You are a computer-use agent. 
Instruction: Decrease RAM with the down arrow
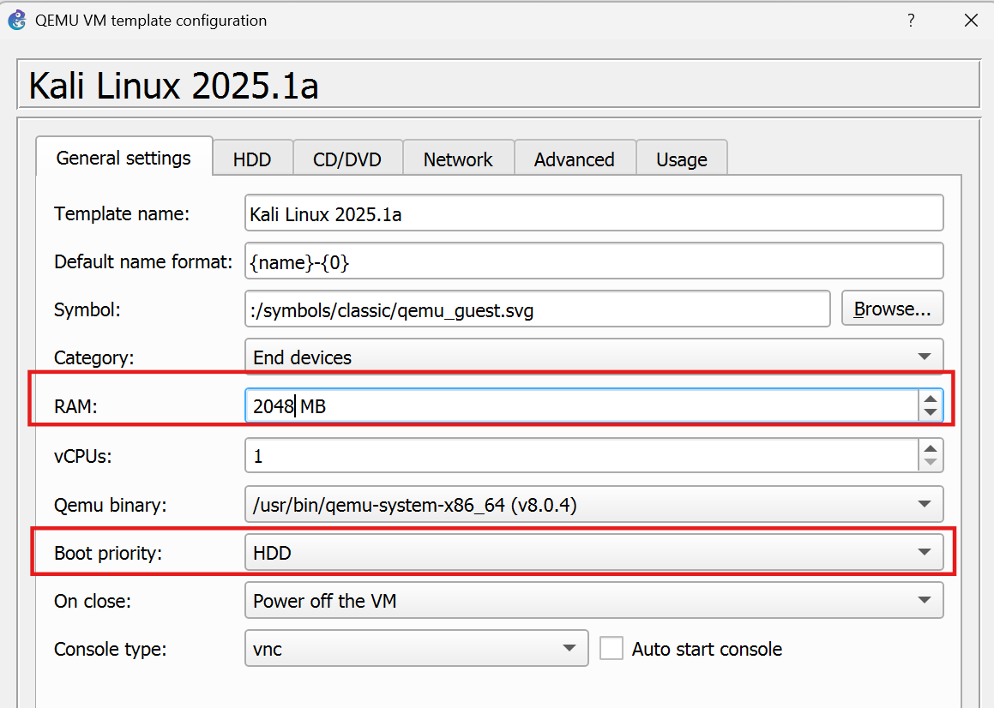point(930,412)
